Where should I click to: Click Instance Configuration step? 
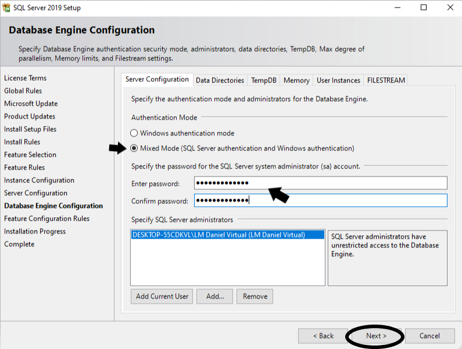pyautogui.click(x=39, y=180)
